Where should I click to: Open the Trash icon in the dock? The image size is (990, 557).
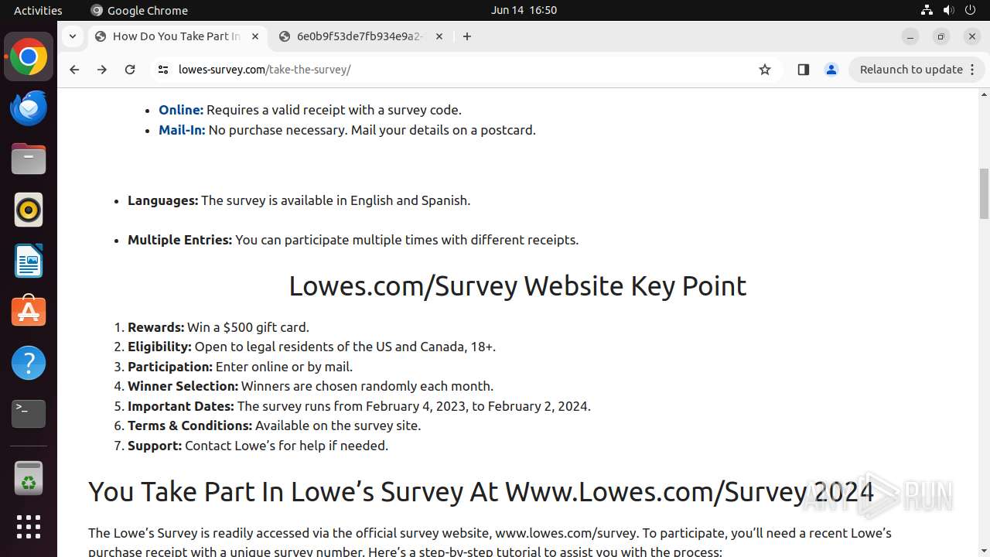(29, 478)
